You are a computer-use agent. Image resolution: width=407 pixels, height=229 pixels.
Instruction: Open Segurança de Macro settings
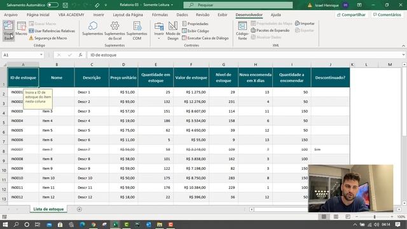[48, 38]
